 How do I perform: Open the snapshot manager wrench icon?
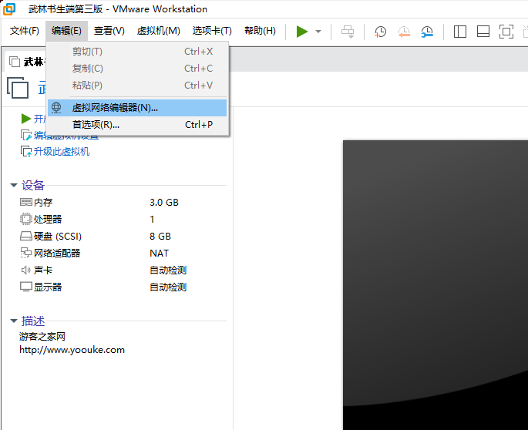[x=427, y=32]
